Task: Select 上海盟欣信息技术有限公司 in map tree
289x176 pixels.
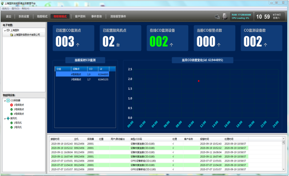Action: (27, 35)
